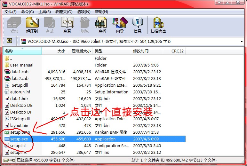The image size is (247, 166).
Task: Select the user_manual folder name
Action: pos(22,65)
